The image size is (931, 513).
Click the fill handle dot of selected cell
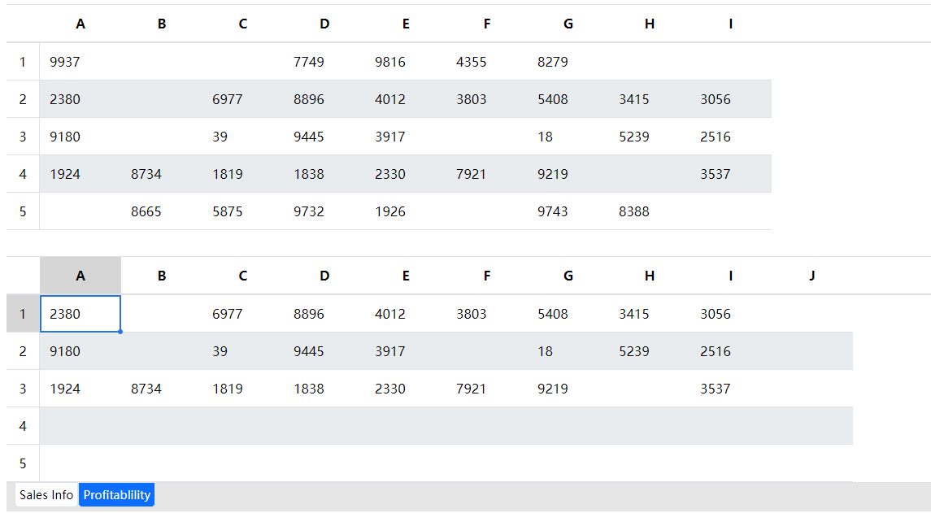[x=120, y=332]
